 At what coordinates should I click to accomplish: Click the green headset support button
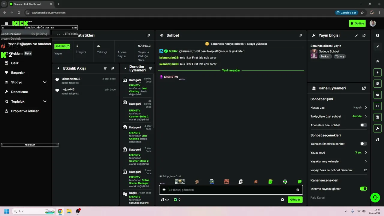point(375,197)
